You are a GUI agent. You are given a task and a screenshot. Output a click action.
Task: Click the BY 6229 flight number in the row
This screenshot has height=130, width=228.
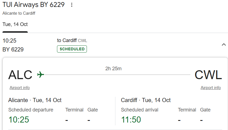pos(13,50)
